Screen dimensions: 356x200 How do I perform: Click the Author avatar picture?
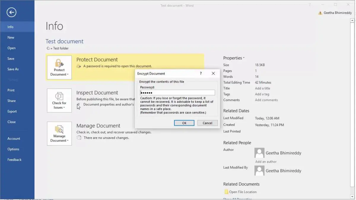(x=259, y=153)
